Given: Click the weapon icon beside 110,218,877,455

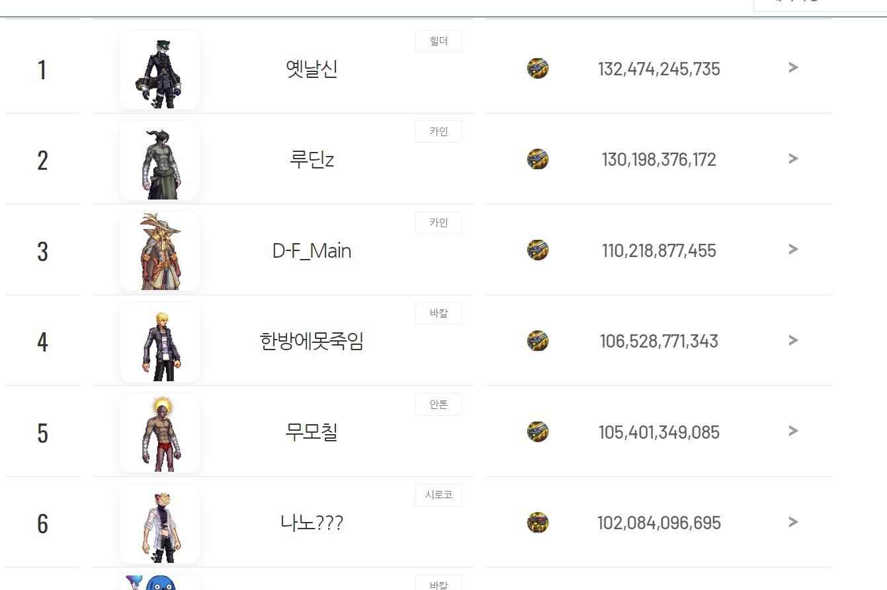Looking at the screenshot, I should click(x=538, y=250).
